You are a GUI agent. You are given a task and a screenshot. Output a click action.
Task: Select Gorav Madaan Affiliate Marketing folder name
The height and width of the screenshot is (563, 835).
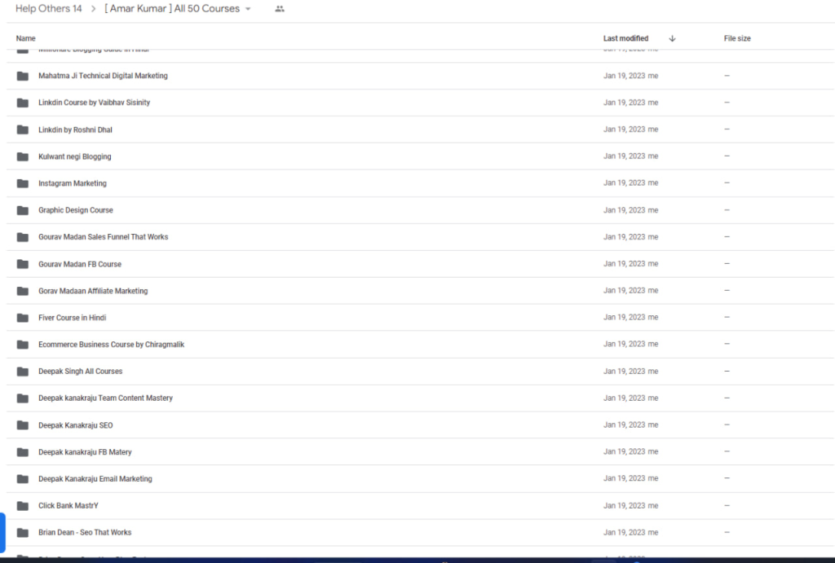tap(93, 291)
